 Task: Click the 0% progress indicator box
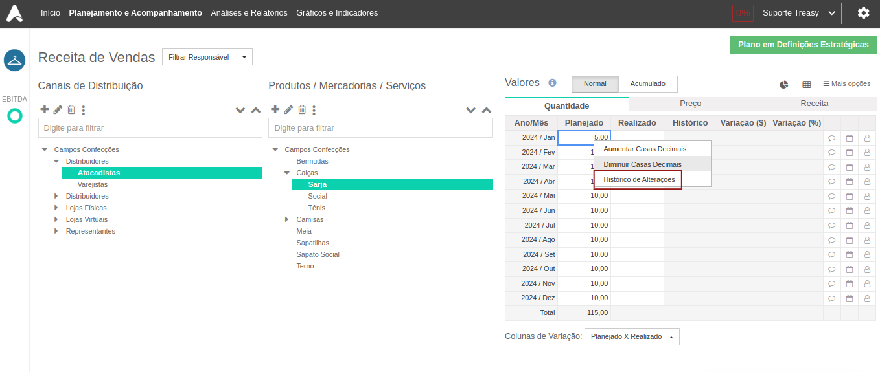[743, 13]
